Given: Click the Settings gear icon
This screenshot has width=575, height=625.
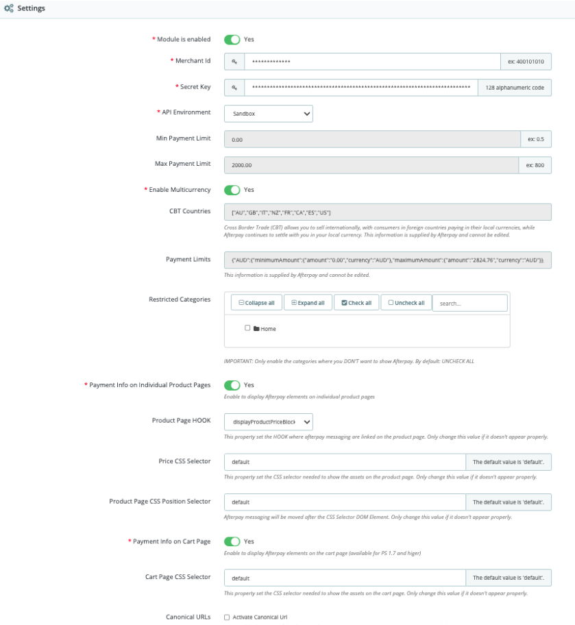Looking at the screenshot, I should pyautogui.click(x=8, y=8).
